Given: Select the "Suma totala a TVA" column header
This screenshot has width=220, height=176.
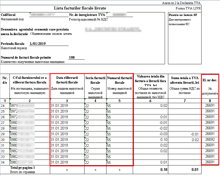Looking at the screenshot, I should pyautogui.click(x=185, y=80).
